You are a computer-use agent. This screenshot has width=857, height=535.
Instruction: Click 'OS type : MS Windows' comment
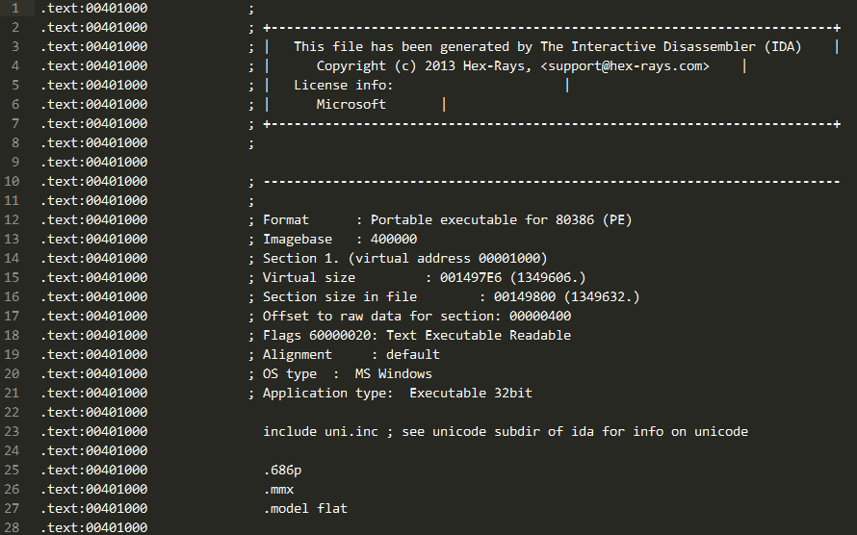[348, 374]
